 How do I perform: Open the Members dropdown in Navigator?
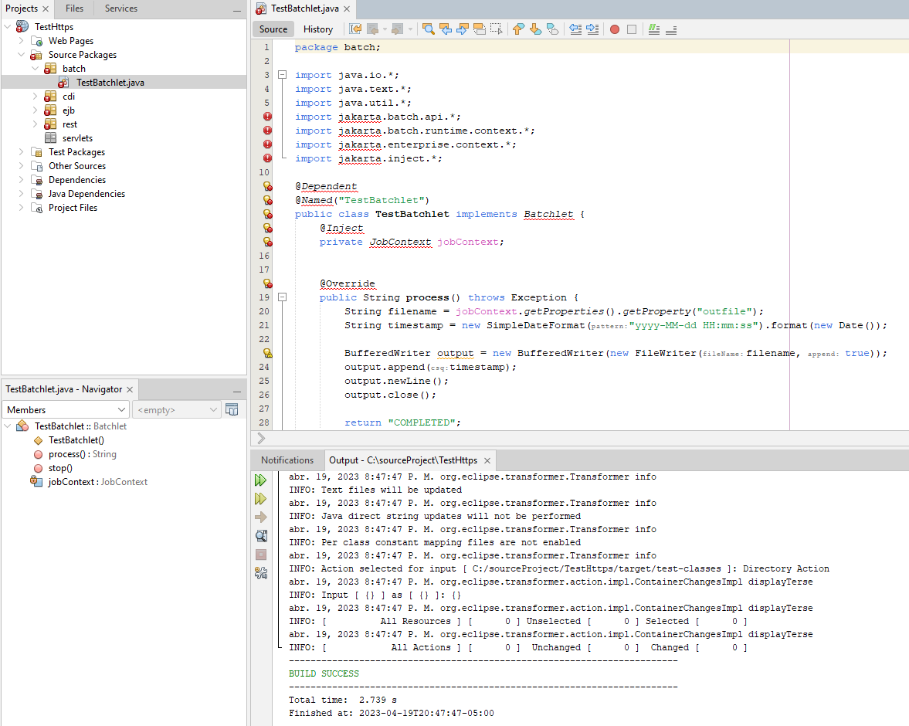65,409
